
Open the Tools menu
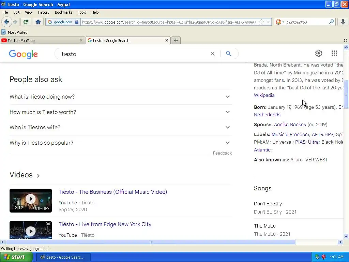pyautogui.click(x=82, y=12)
